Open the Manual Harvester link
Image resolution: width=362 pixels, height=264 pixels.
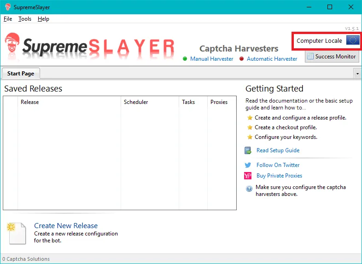coord(211,59)
